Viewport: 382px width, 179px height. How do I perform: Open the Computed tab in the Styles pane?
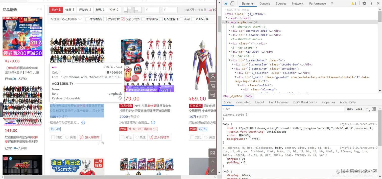[243, 102]
